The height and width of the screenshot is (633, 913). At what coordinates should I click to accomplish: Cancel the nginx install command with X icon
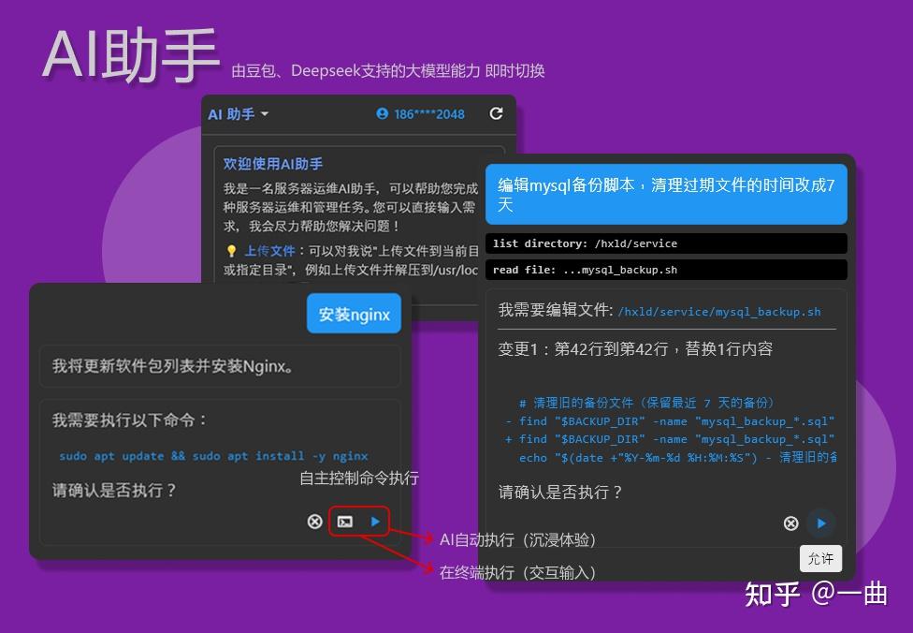(315, 521)
